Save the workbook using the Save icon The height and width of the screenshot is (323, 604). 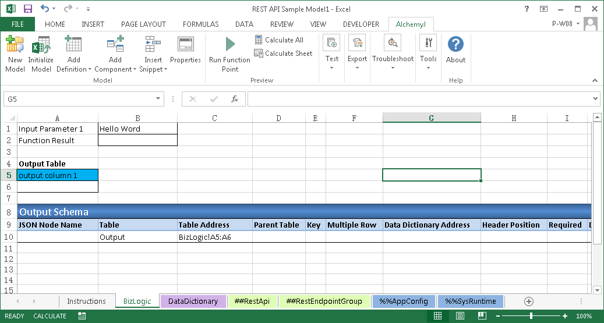(x=28, y=9)
